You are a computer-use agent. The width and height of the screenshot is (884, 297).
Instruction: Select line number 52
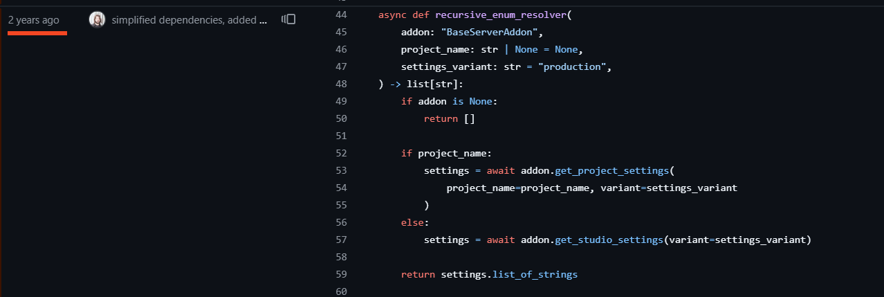pos(340,153)
